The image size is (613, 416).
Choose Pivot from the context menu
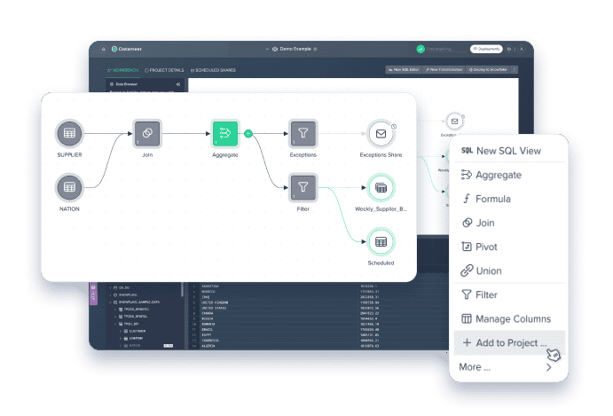pyautogui.click(x=509, y=247)
